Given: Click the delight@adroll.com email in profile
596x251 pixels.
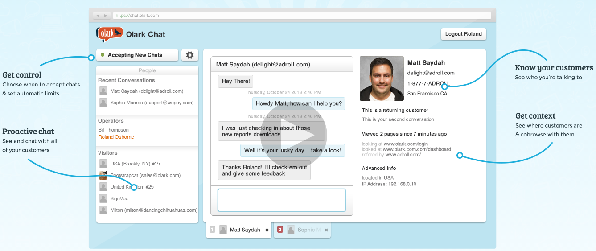Looking at the screenshot, I should click(431, 73).
